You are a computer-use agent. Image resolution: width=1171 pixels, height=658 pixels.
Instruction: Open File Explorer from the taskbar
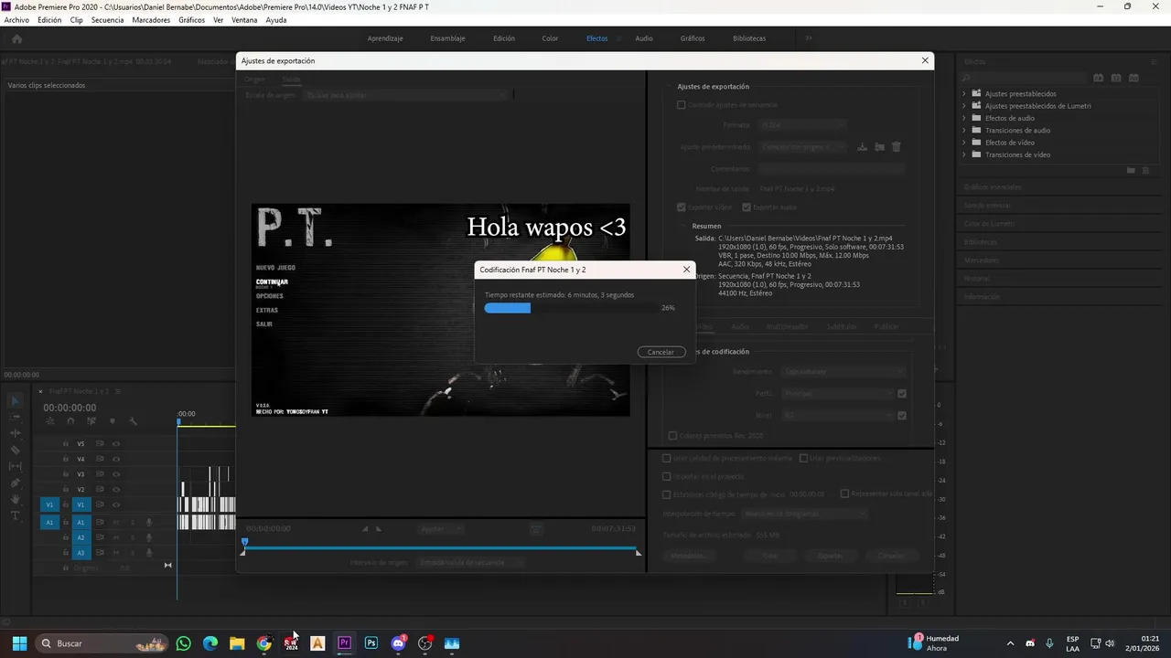pyautogui.click(x=237, y=643)
